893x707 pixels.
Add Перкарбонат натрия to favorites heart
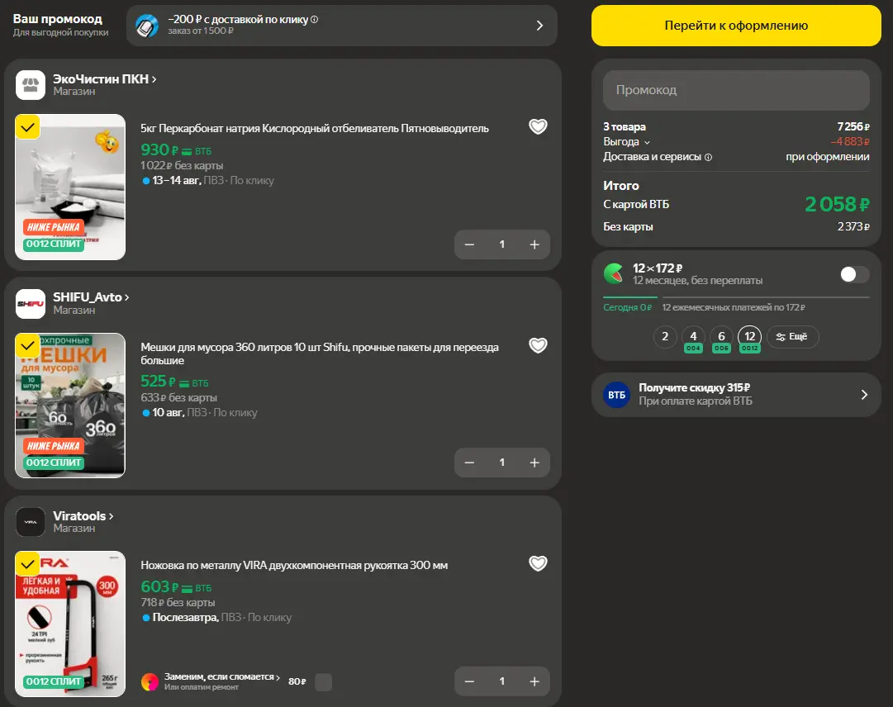538,126
